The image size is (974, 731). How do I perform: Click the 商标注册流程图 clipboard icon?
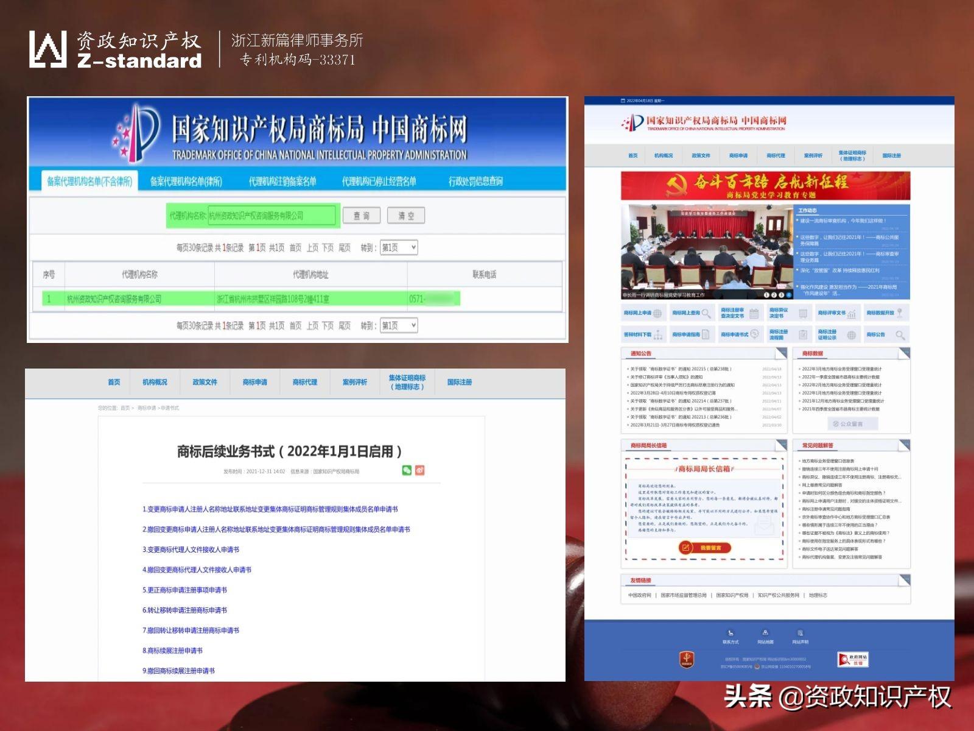(803, 334)
